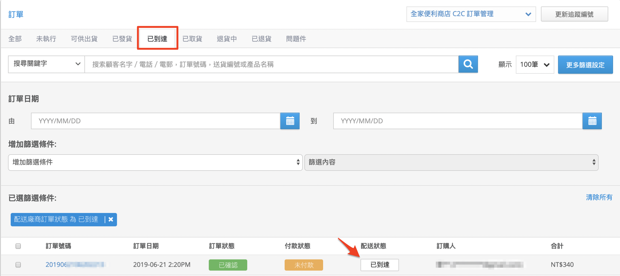Click the 訂單狀態 column header
This screenshot has width=620, height=276.
[x=222, y=246]
